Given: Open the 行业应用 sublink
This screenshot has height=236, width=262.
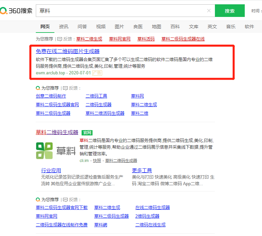Looking at the screenshot, I should click(x=51, y=170).
